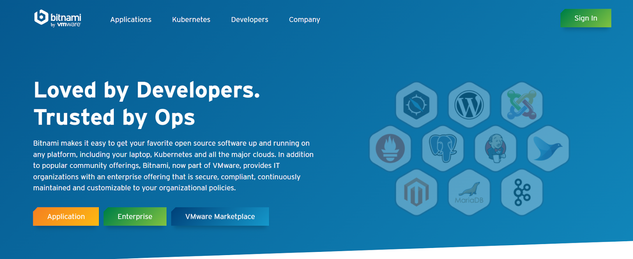Select the Prometheus flame hexagon icon

(x=390, y=149)
